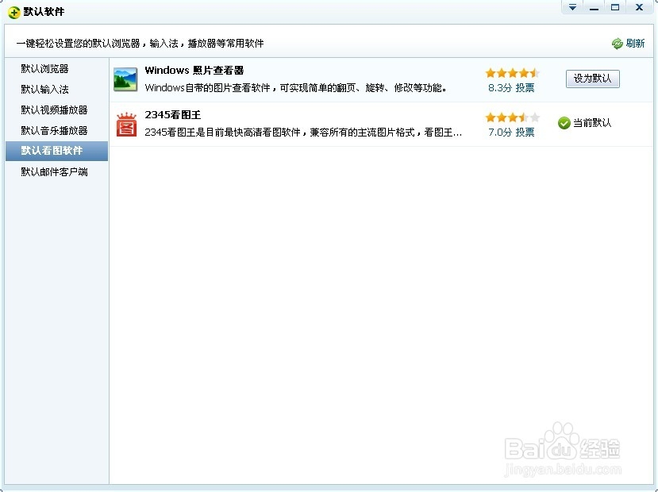Click the green checkmark beside 当前默认
This screenshot has height=492, width=658.
pos(564,123)
